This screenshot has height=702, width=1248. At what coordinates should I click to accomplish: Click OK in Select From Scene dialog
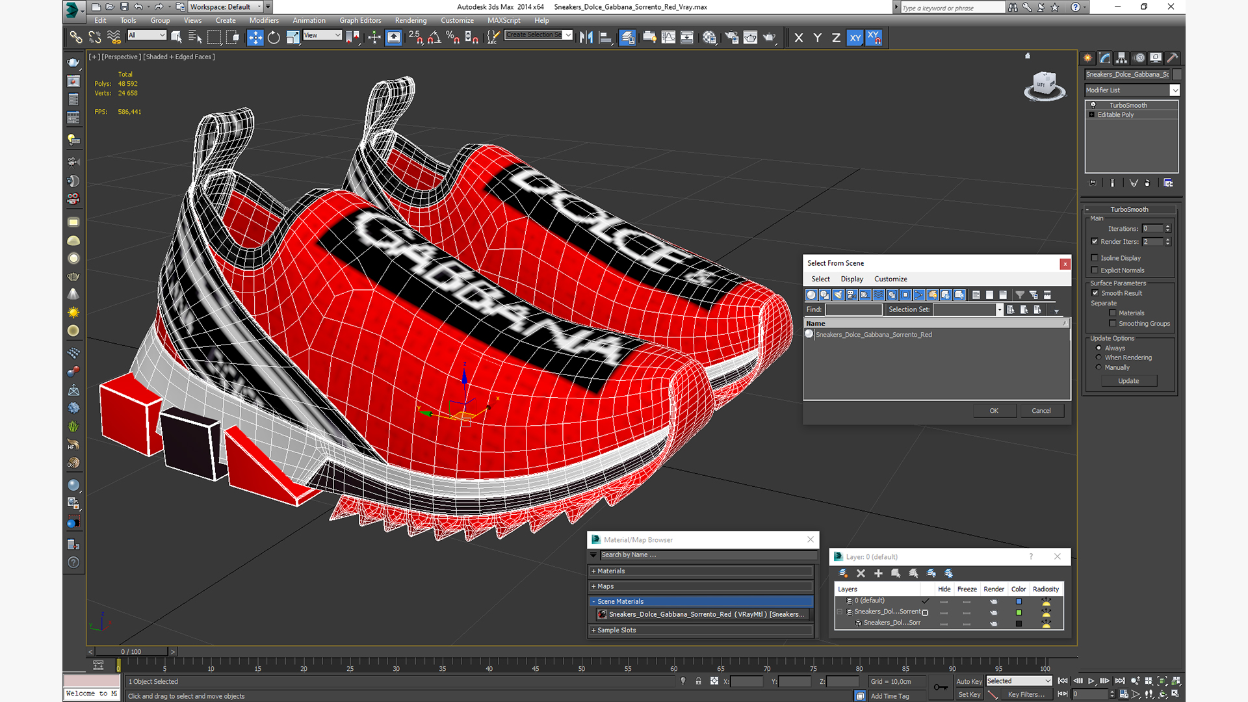994,411
